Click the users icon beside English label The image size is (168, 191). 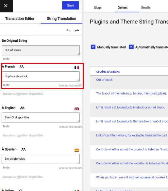point(22,108)
